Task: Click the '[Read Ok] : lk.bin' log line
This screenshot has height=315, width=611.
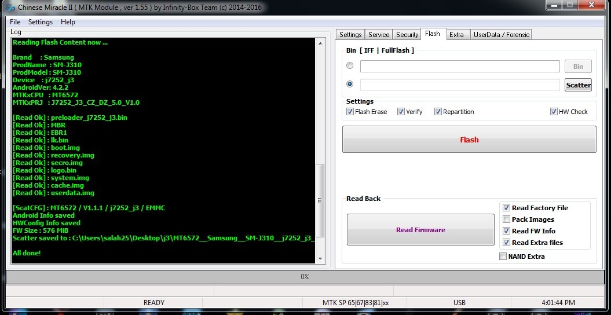Action: pyautogui.click(x=41, y=140)
